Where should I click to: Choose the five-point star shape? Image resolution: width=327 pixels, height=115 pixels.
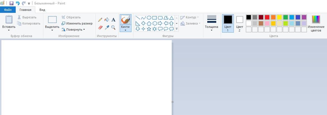coord(149,29)
